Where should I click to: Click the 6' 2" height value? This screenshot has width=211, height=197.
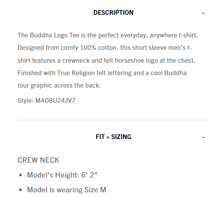[89, 175]
